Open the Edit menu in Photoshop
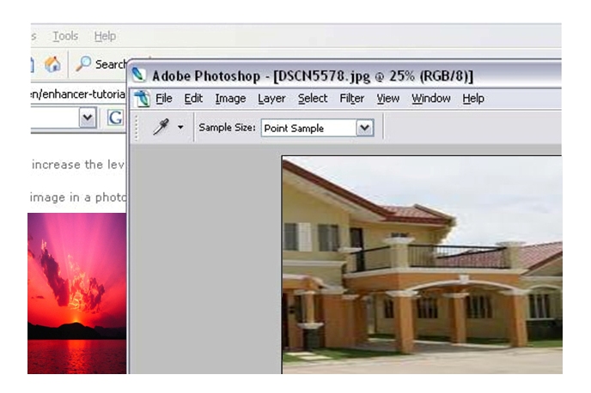The image size is (591, 393). click(x=193, y=99)
